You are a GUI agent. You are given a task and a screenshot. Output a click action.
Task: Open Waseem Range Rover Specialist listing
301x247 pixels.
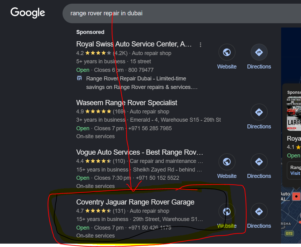(x=127, y=103)
